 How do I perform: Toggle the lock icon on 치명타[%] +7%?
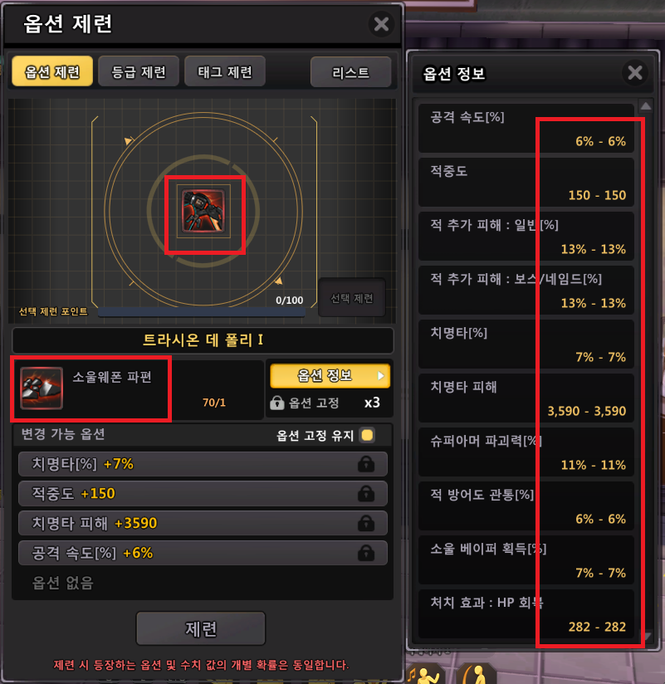pyautogui.click(x=366, y=464)
